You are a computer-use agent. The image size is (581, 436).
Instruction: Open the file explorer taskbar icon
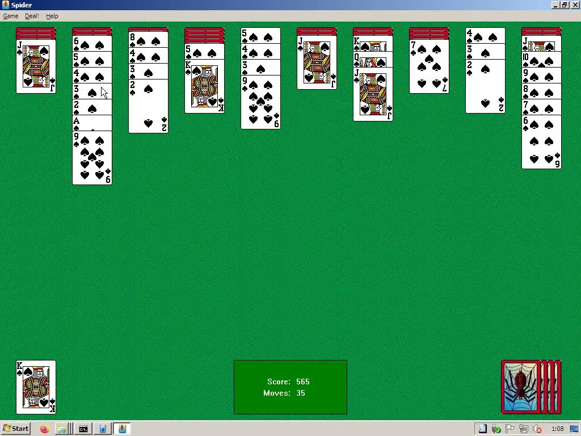click(x=61, y=429)
